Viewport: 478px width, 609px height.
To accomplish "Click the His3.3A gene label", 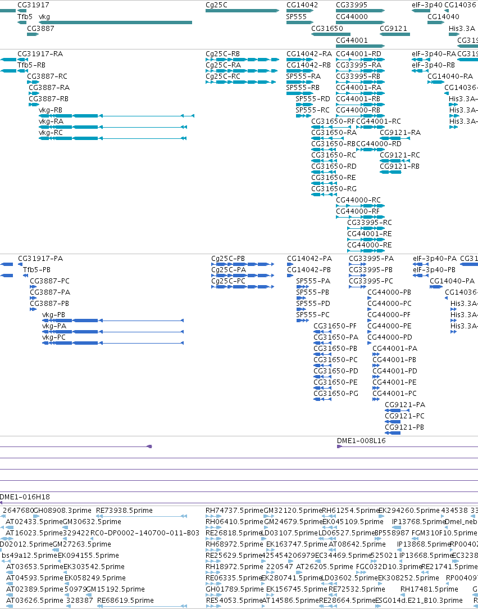I will pos(462,28).
